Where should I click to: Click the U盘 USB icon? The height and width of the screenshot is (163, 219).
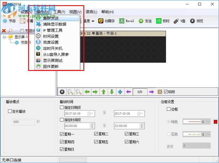tap(176, 21)
